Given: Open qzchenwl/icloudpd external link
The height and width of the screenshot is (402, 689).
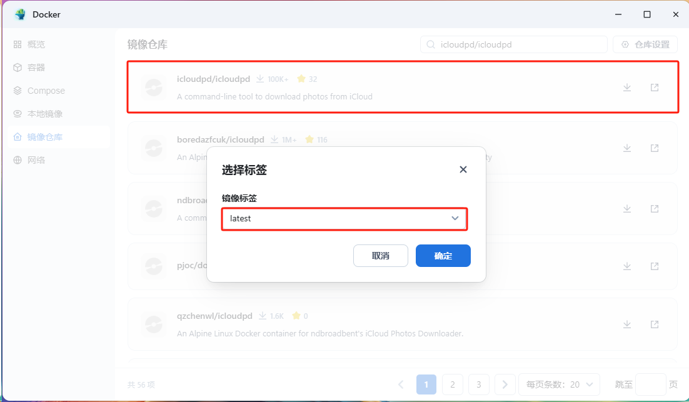Looking at the screenshot, I should pos(654,324).
